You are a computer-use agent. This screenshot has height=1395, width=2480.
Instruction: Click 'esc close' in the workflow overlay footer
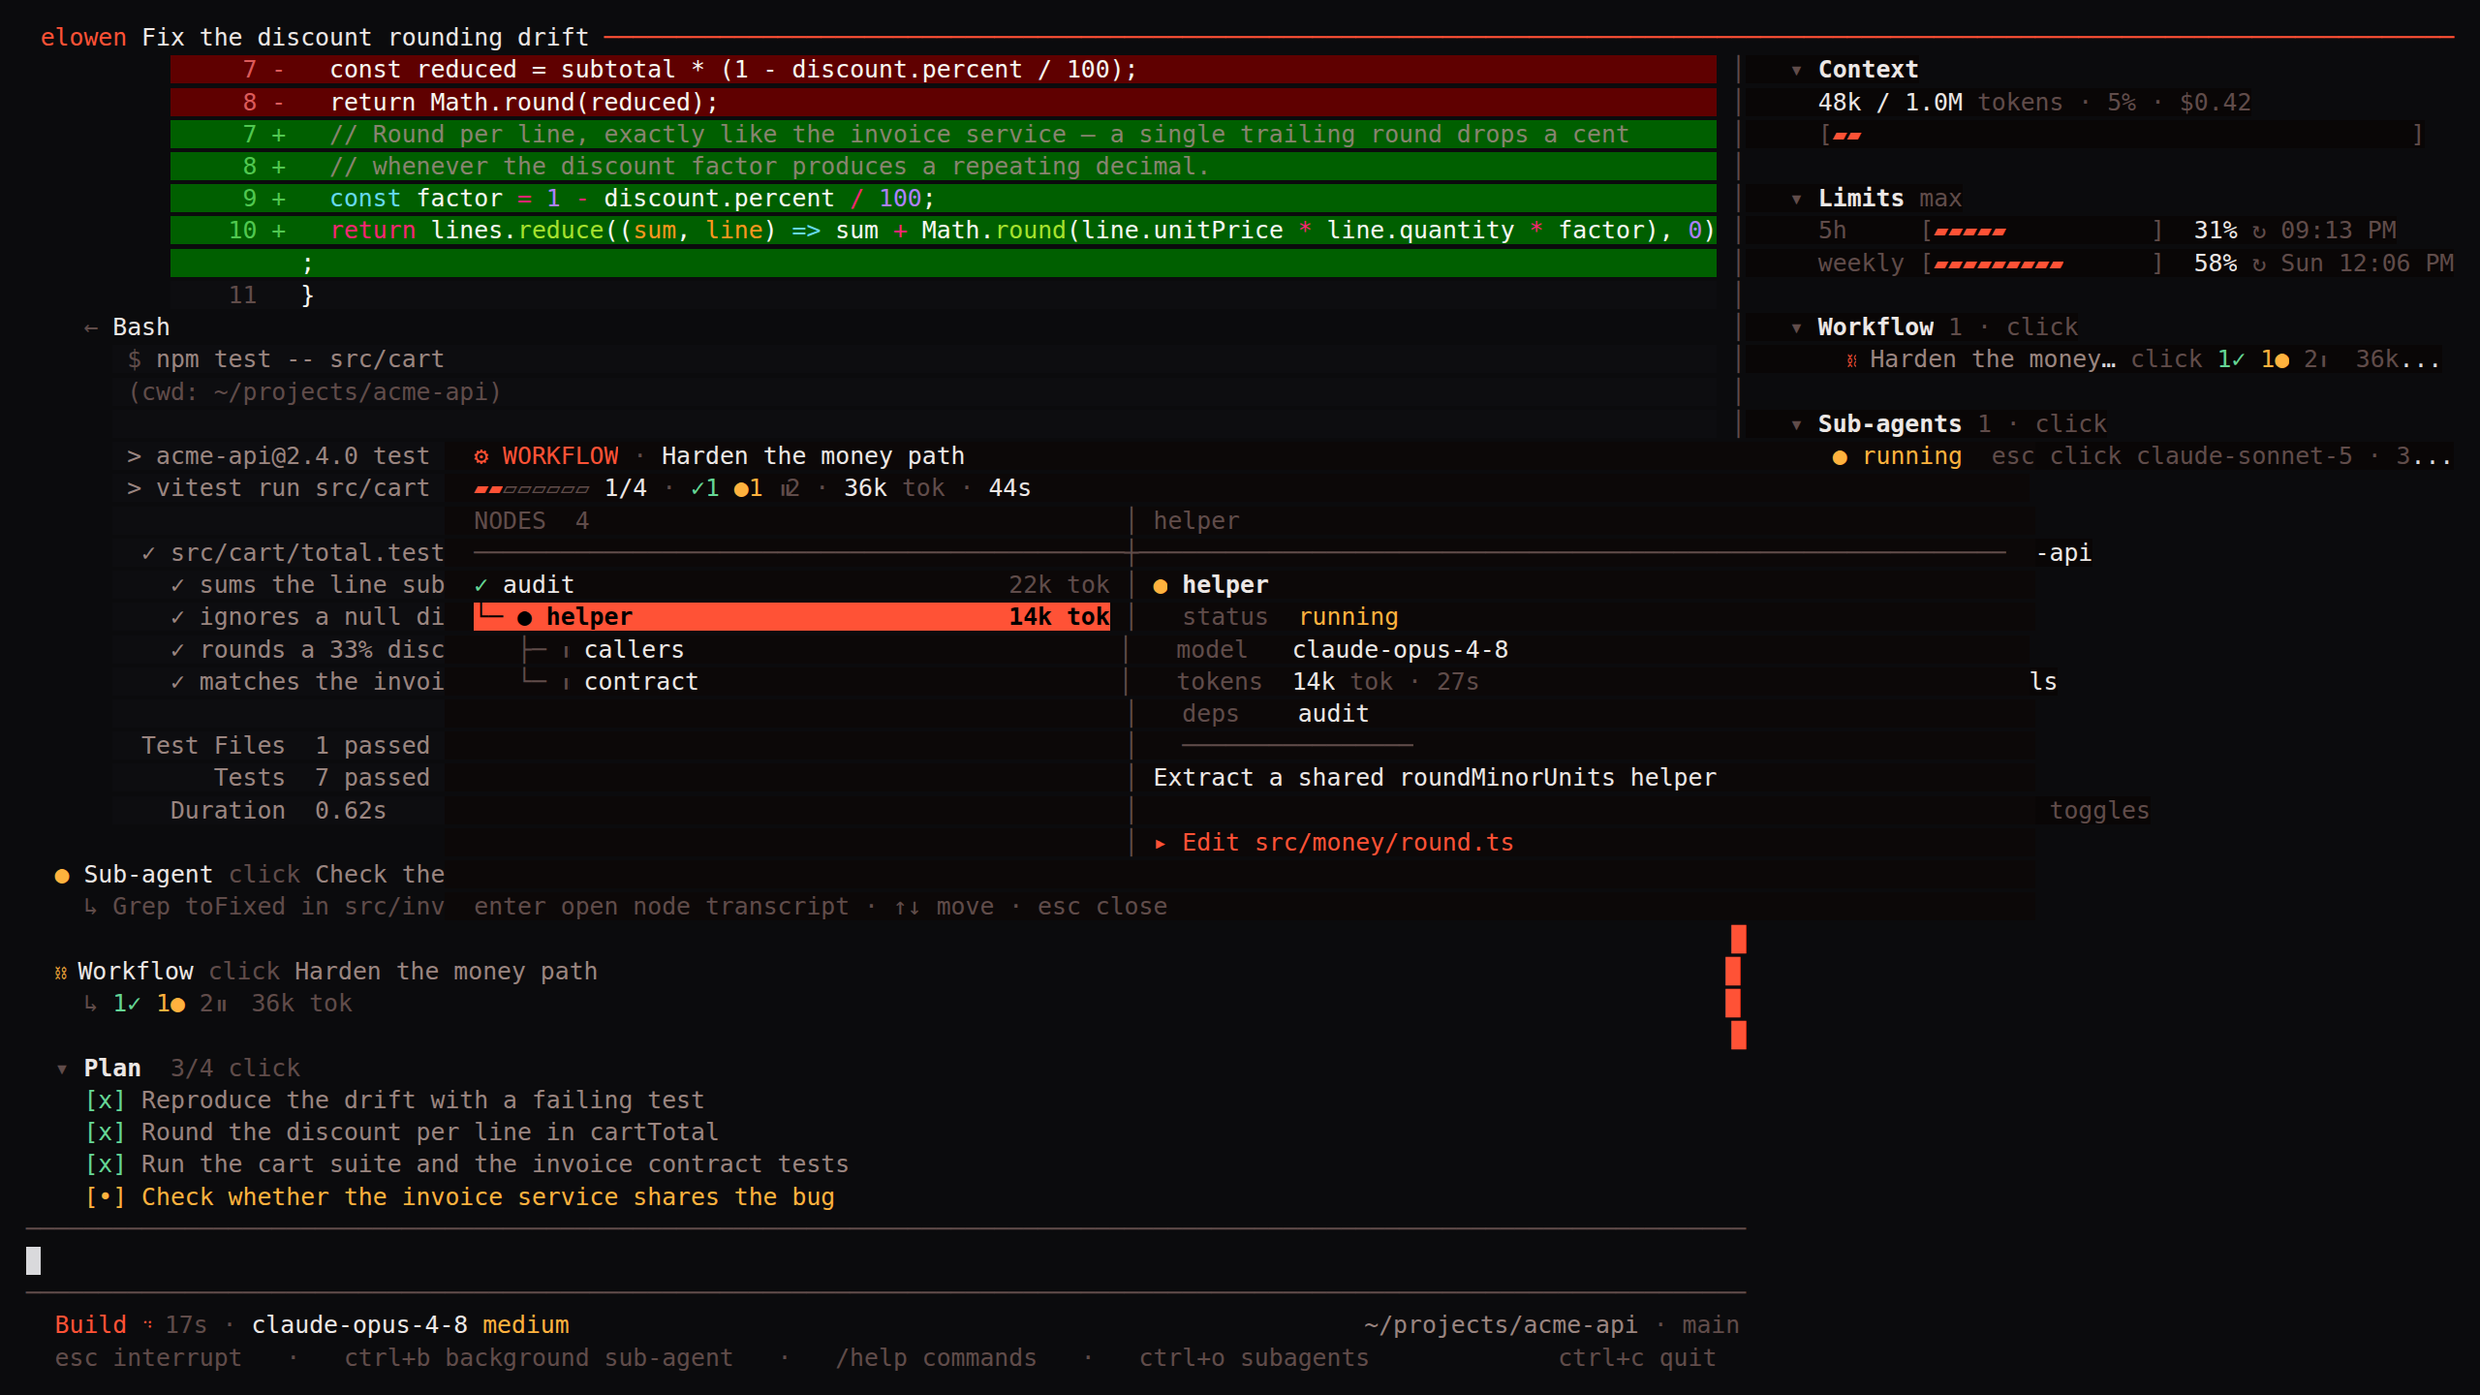point(1102,907)
